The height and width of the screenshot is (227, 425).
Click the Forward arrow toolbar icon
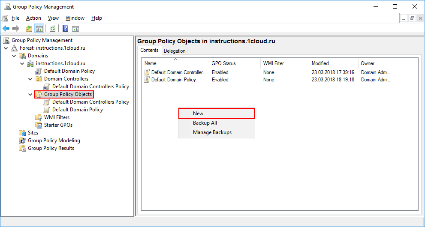coord(16,29)
